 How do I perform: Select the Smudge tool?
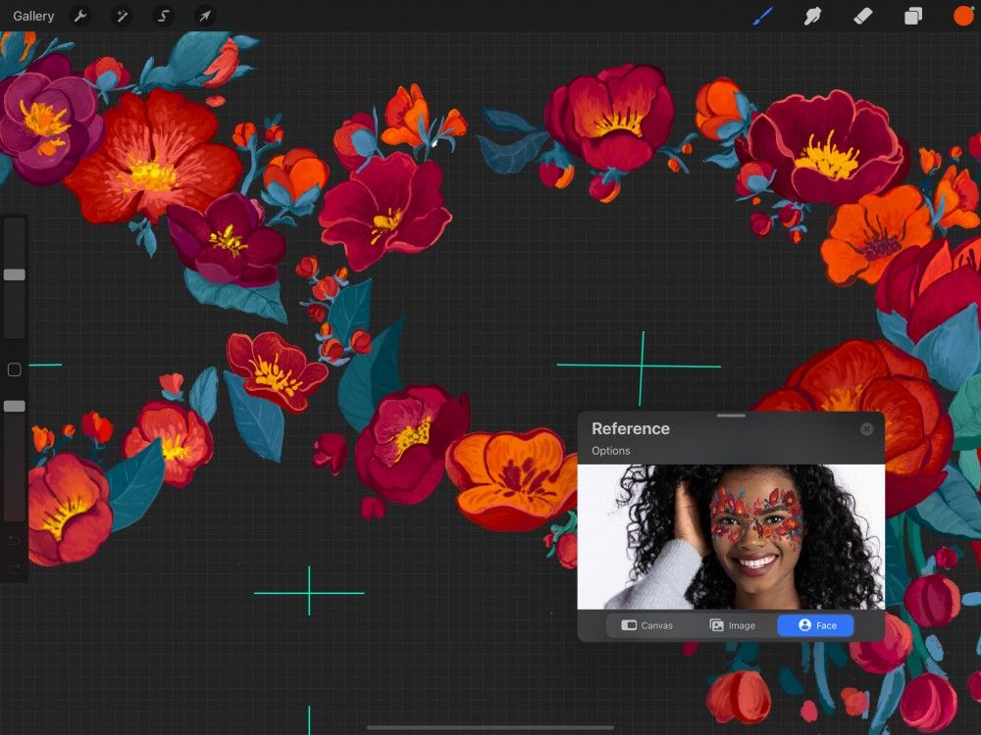coord(813,16)
